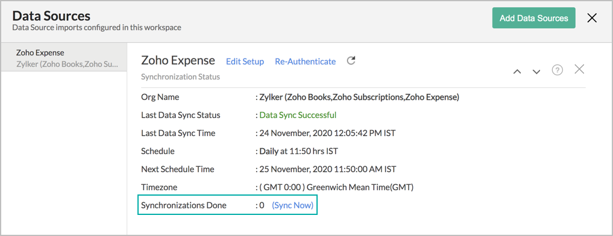
Task: Click the Zylker org name value
Action: [x=359, y=98]
